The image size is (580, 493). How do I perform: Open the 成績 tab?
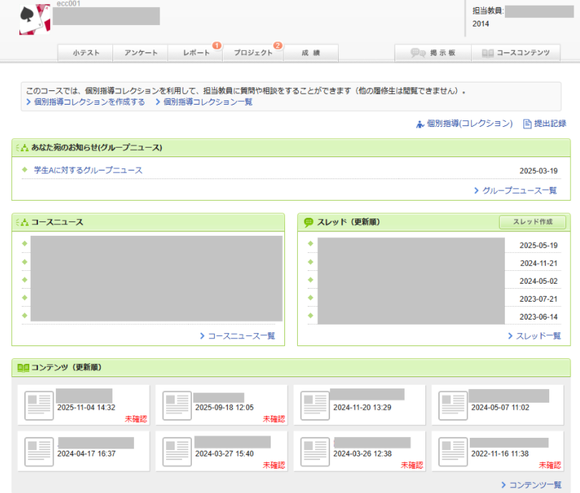tap(311, 53)
